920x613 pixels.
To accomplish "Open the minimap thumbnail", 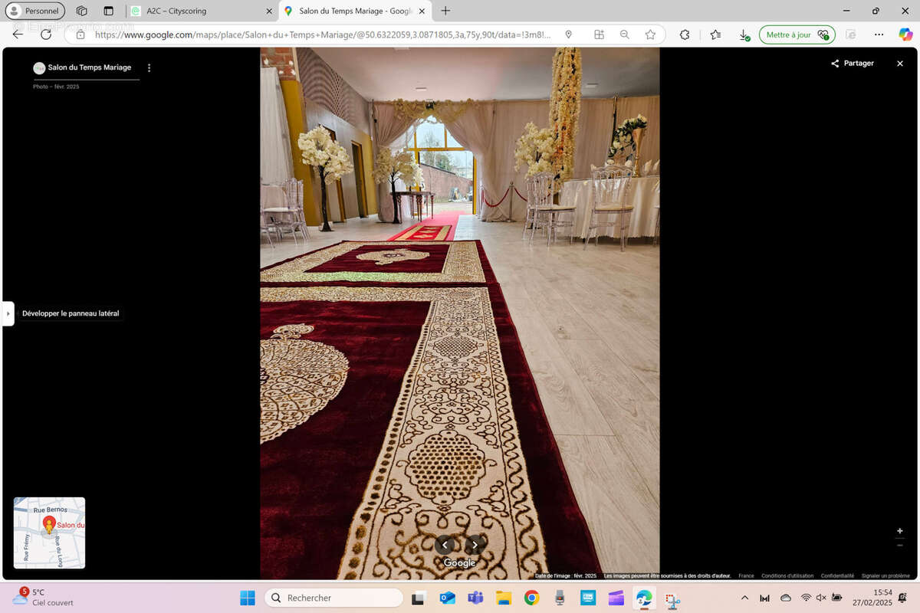I will coord(49,533).
